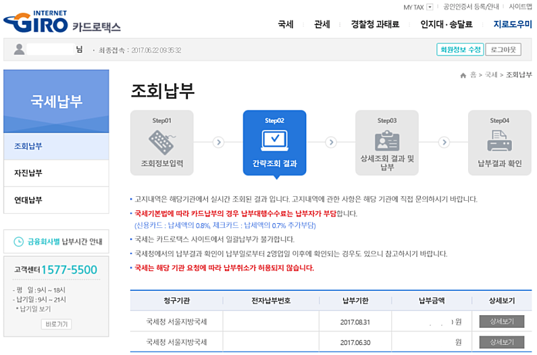The width and height of the screenshot is (537, 355).
Task: Click the 국세 breadcrumb link
Action: coord(491,75)
